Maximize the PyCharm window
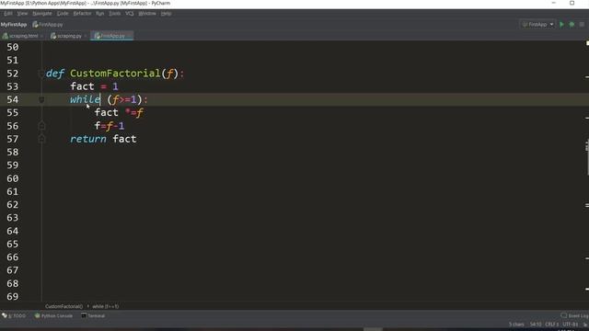Screen dimensions: 589x331 point(572,3)
